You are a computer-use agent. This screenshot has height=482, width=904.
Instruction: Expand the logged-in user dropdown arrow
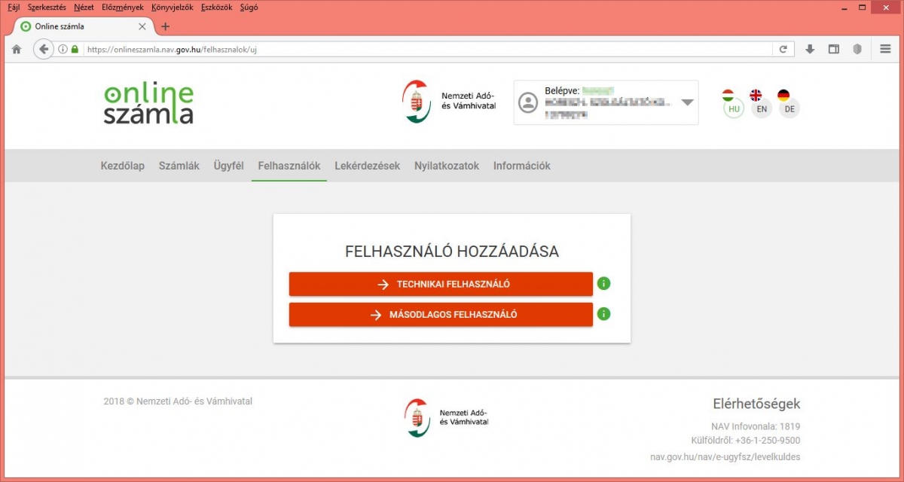pos(687,102)
